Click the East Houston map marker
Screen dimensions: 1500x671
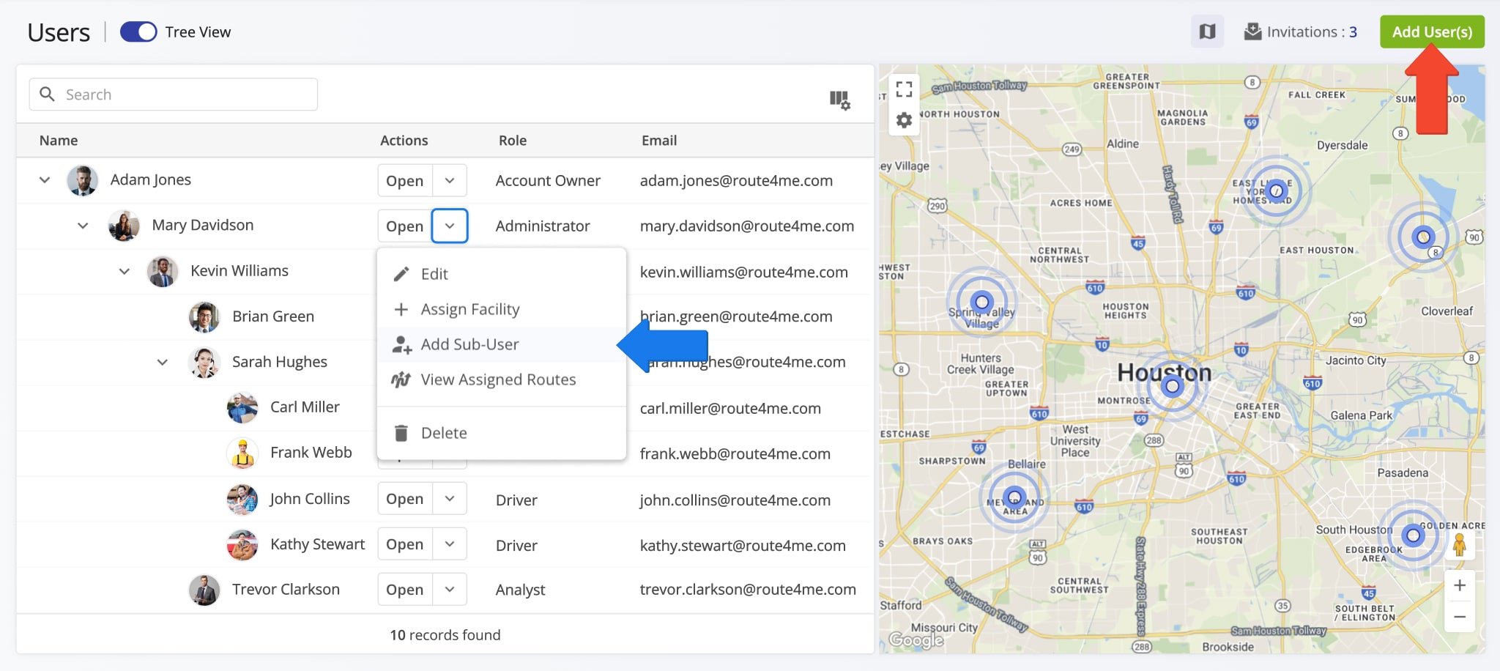(1423, 237)
